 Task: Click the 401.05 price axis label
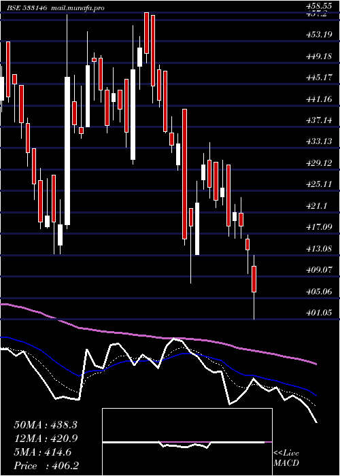point(319,313)
